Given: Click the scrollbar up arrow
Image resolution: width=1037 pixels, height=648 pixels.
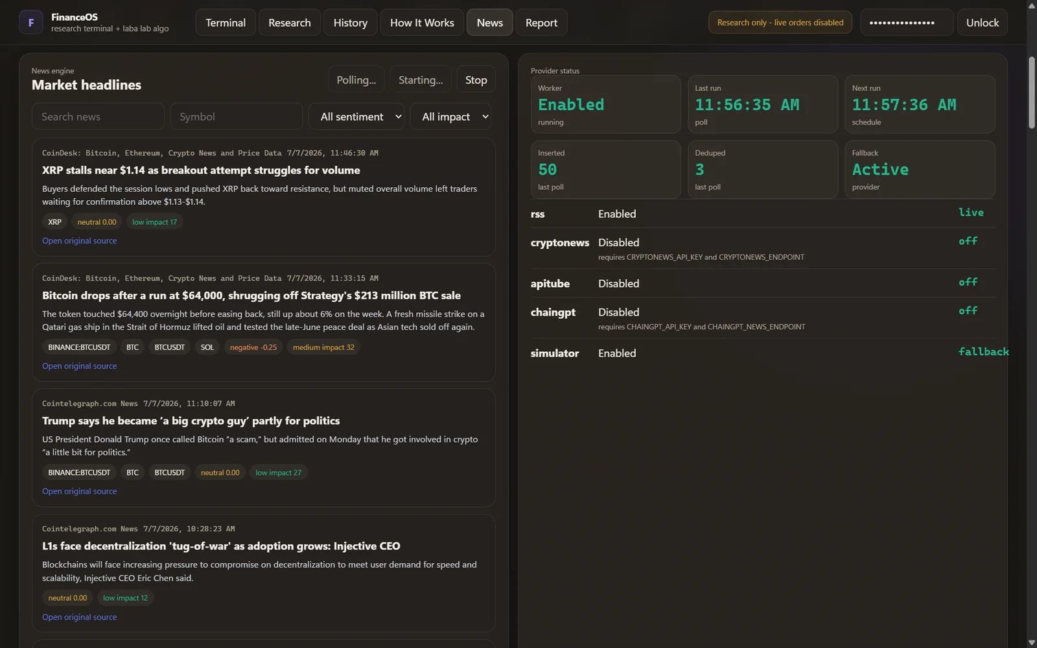Looking at the screenshot, I should click(1032, 5).
